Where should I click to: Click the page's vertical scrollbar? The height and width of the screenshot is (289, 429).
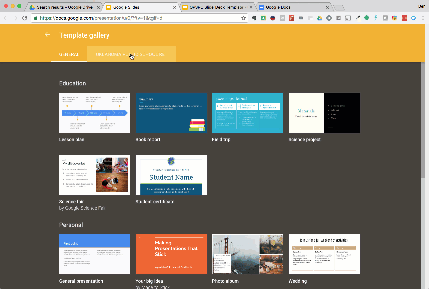tap(423, 121)
